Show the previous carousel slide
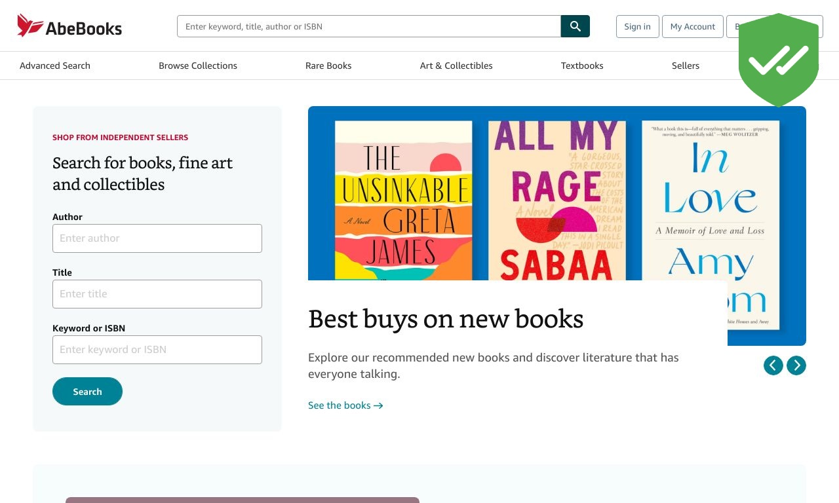This screenshot has height=503, width=839. pyautogui.click(x=773, y=365)
